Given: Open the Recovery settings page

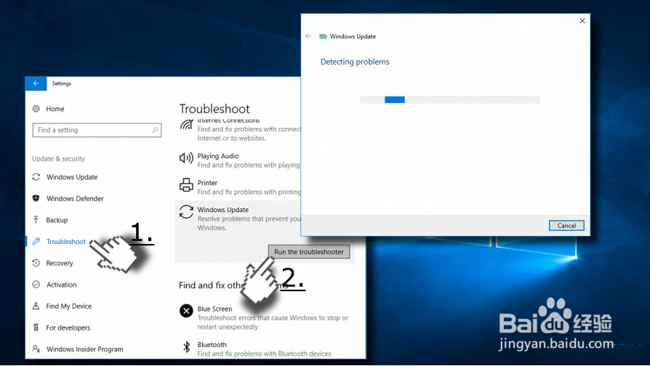Looking at the screenshot, I should click(x=60, y=263).
